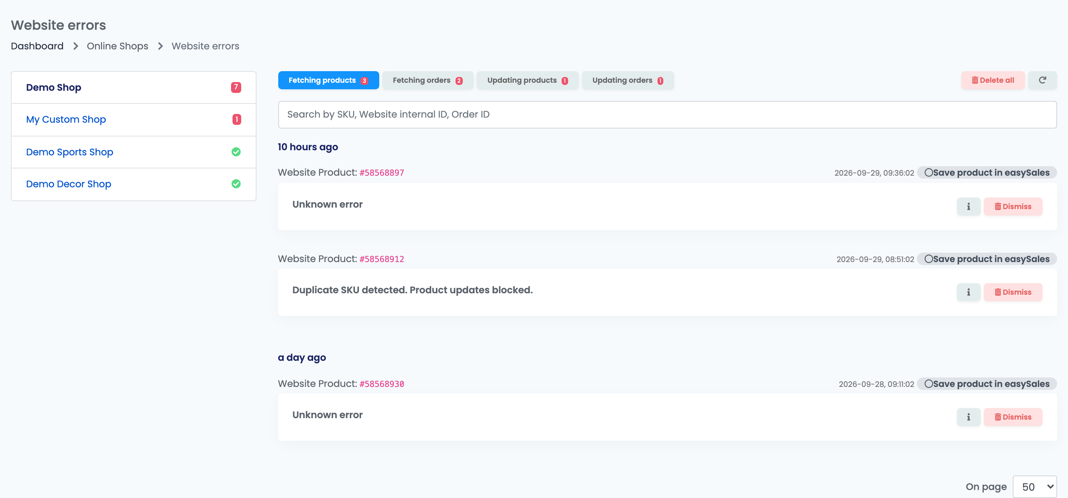Switch to the Fetching products tab

[328, 80]
